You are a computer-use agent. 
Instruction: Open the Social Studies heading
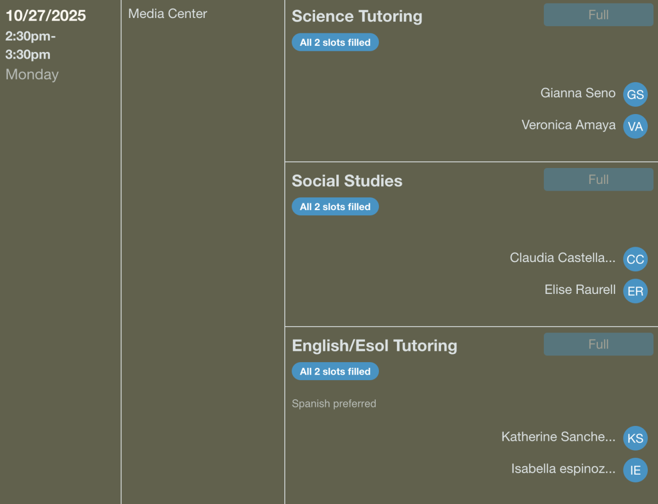point(347,181)
